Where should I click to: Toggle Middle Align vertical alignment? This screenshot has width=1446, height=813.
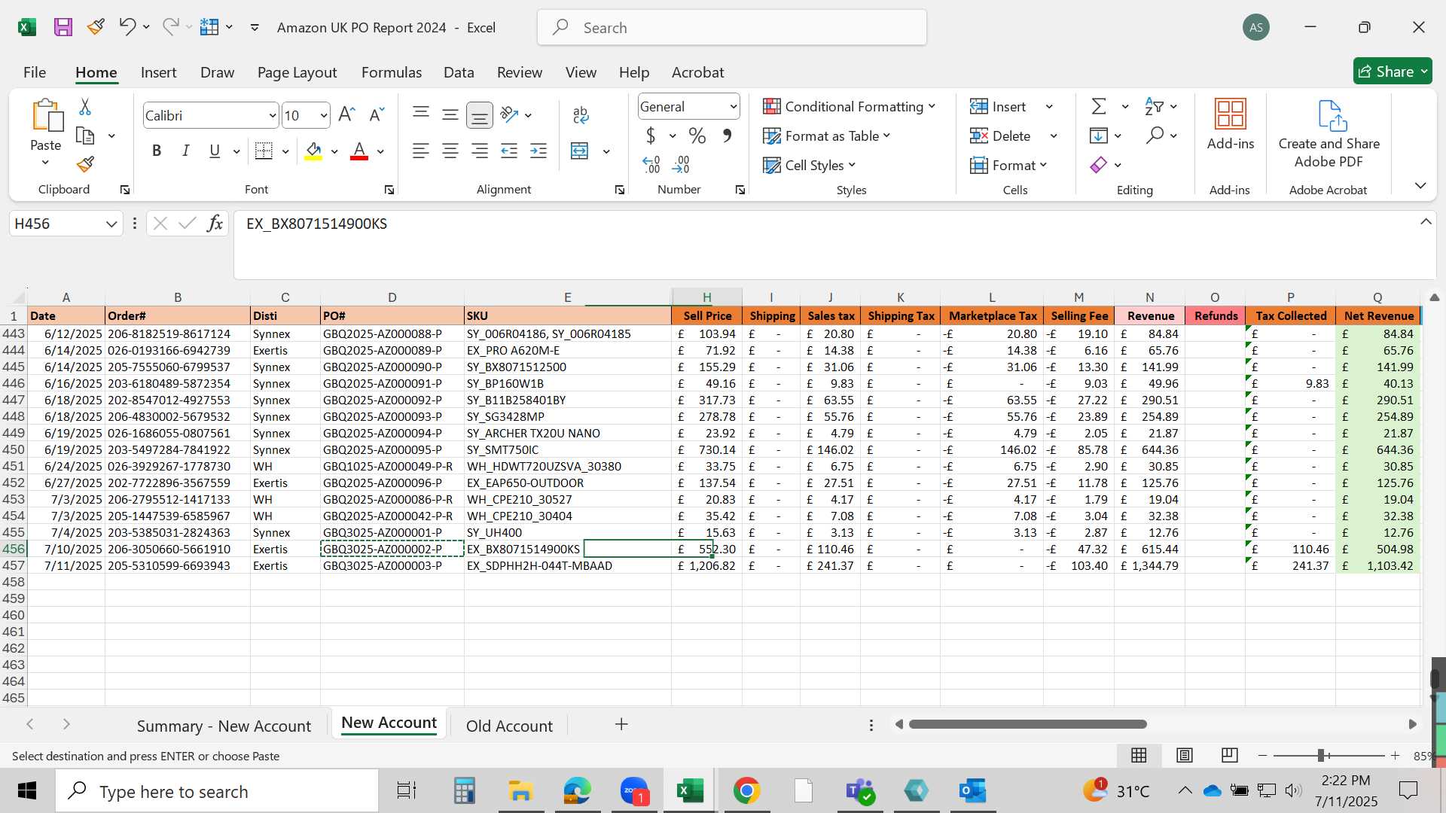click(450, 115)
